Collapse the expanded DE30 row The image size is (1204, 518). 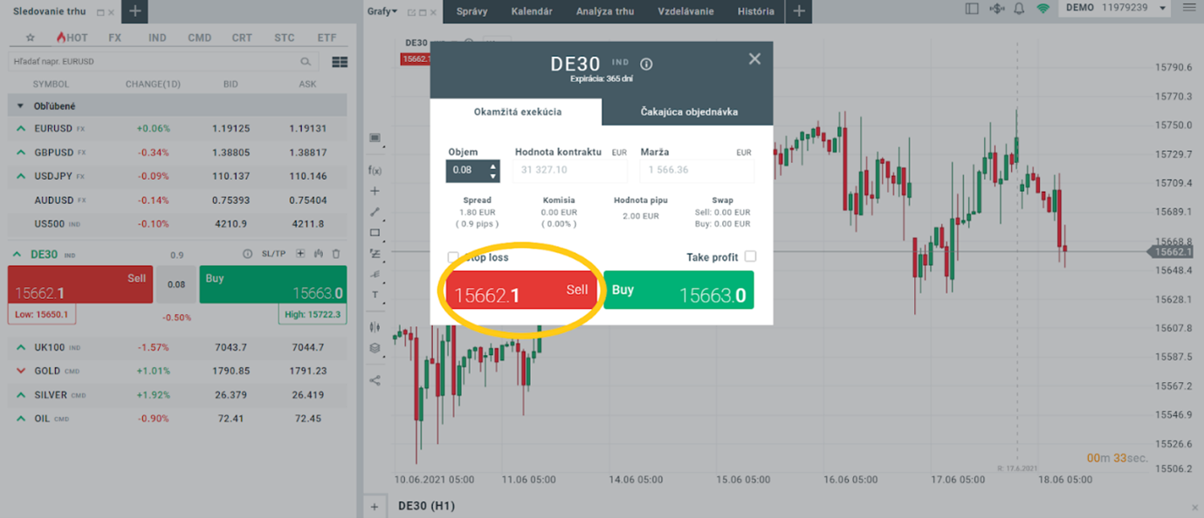click(x=18, y=254)
